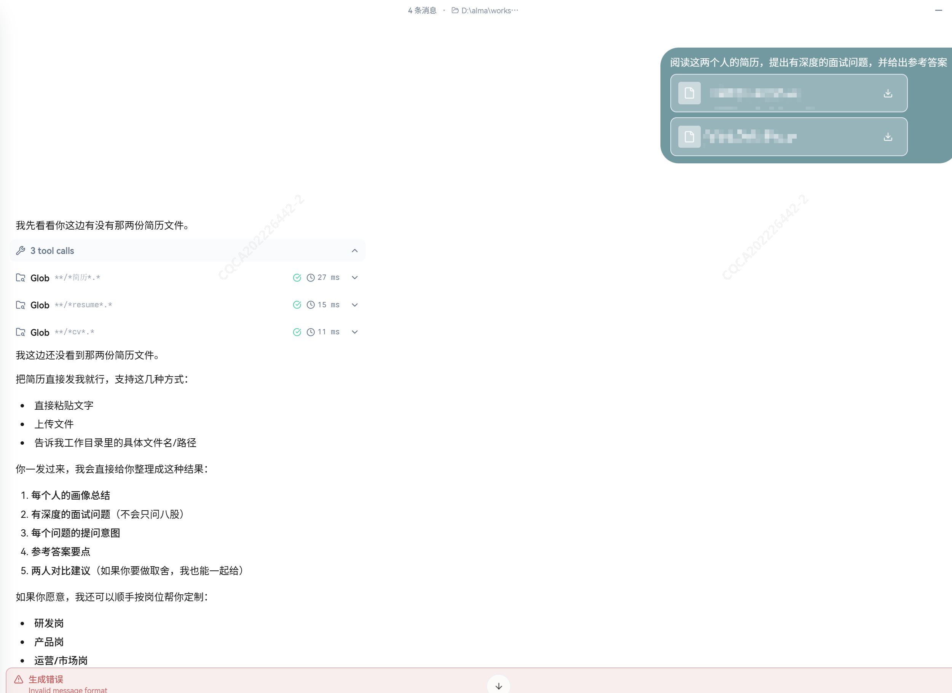Expand the Glob **/*resume*.* result
The height and width of the screenshot is (693, 952).
coord(355,305)
